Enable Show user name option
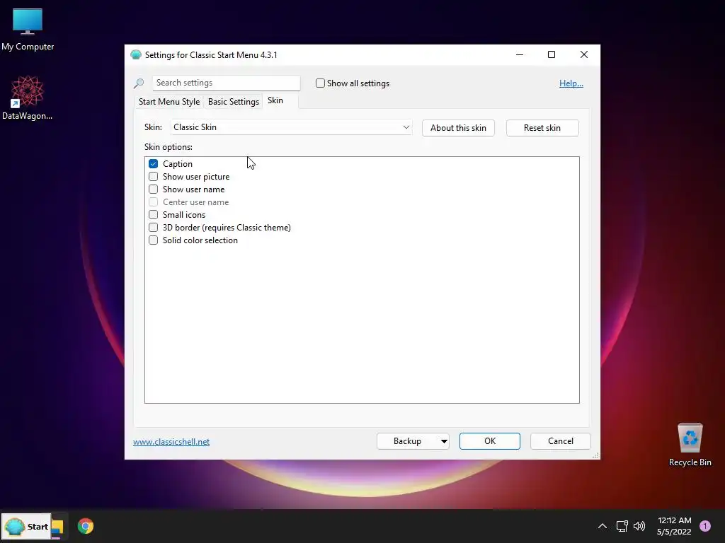 153,189
